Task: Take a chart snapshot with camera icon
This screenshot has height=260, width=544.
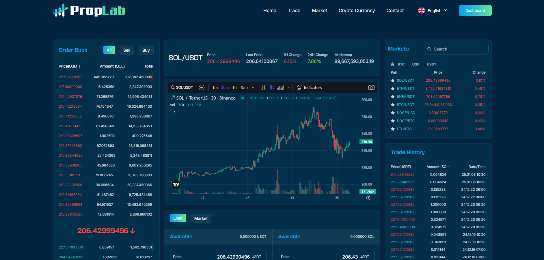Action: click(371, 87)
